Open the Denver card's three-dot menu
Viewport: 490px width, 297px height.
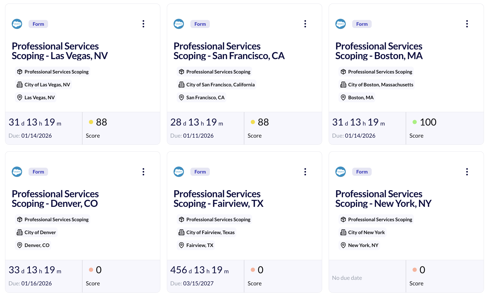click(143, 172)
